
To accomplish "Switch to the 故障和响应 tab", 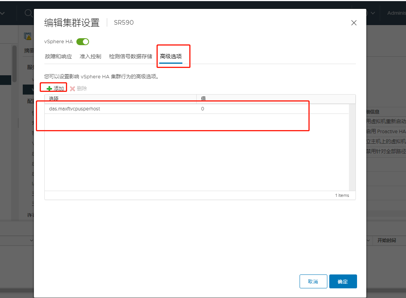I will pyautogui.click(x=59, y=56).
